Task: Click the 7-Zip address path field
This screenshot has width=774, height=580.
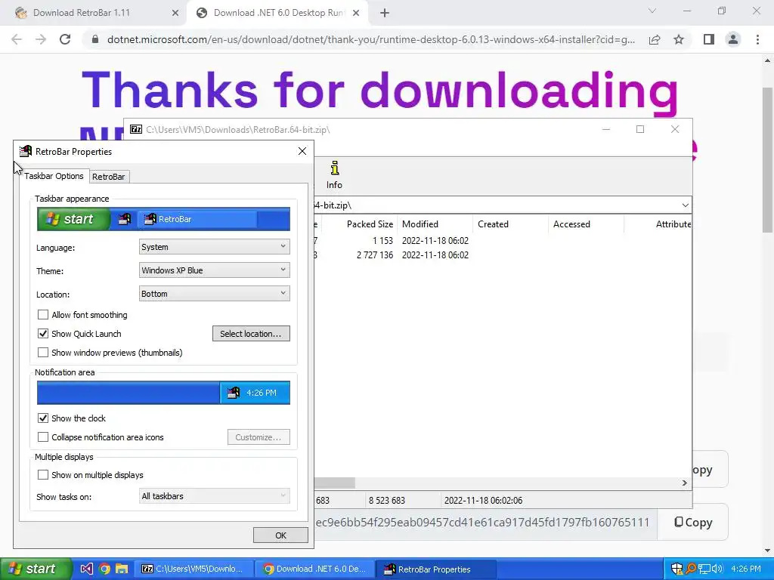Action: click(496, 205)
